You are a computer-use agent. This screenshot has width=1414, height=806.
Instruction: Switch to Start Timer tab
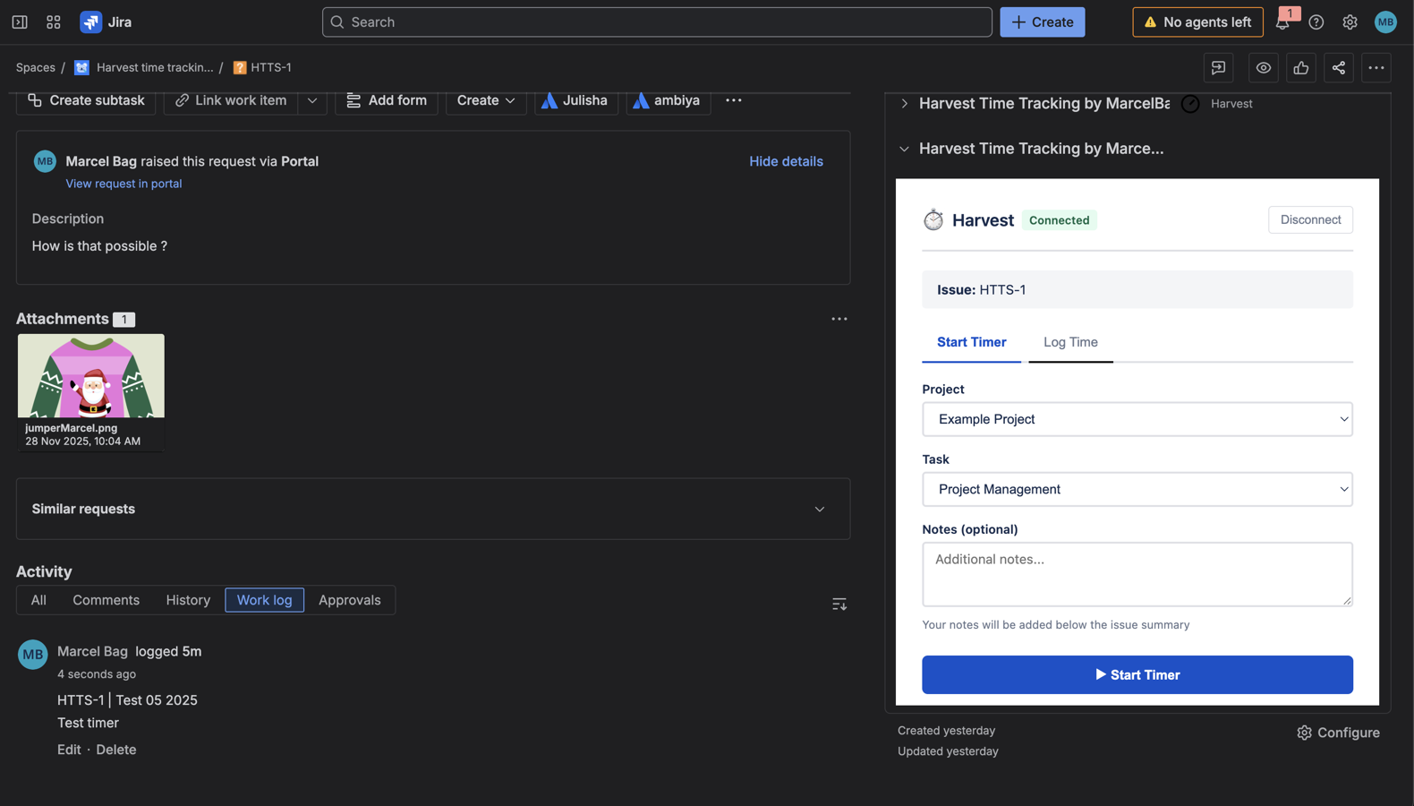coord(971,342)
